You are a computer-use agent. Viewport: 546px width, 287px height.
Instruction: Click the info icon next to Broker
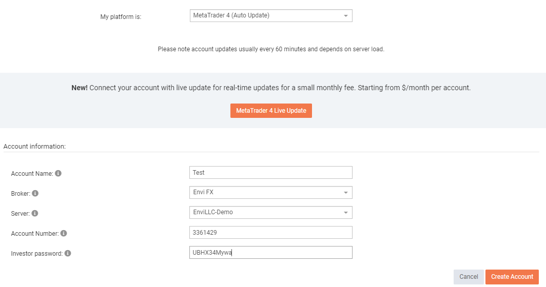pos(35,193)
